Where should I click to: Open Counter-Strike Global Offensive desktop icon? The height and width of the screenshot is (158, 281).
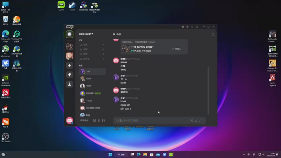tap(273, 66)
